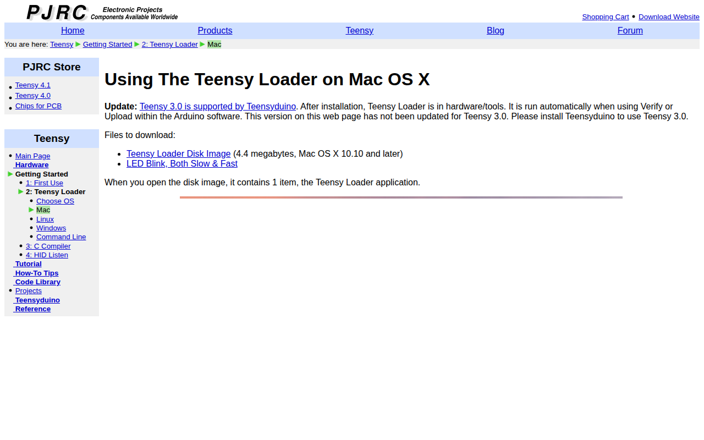Open the Products navigation item

215,31
